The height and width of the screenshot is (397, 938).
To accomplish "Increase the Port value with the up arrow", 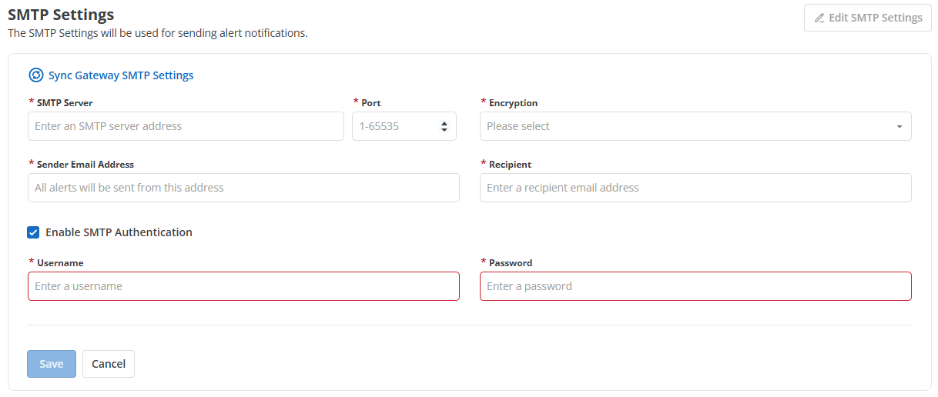I will coord(444,123).
